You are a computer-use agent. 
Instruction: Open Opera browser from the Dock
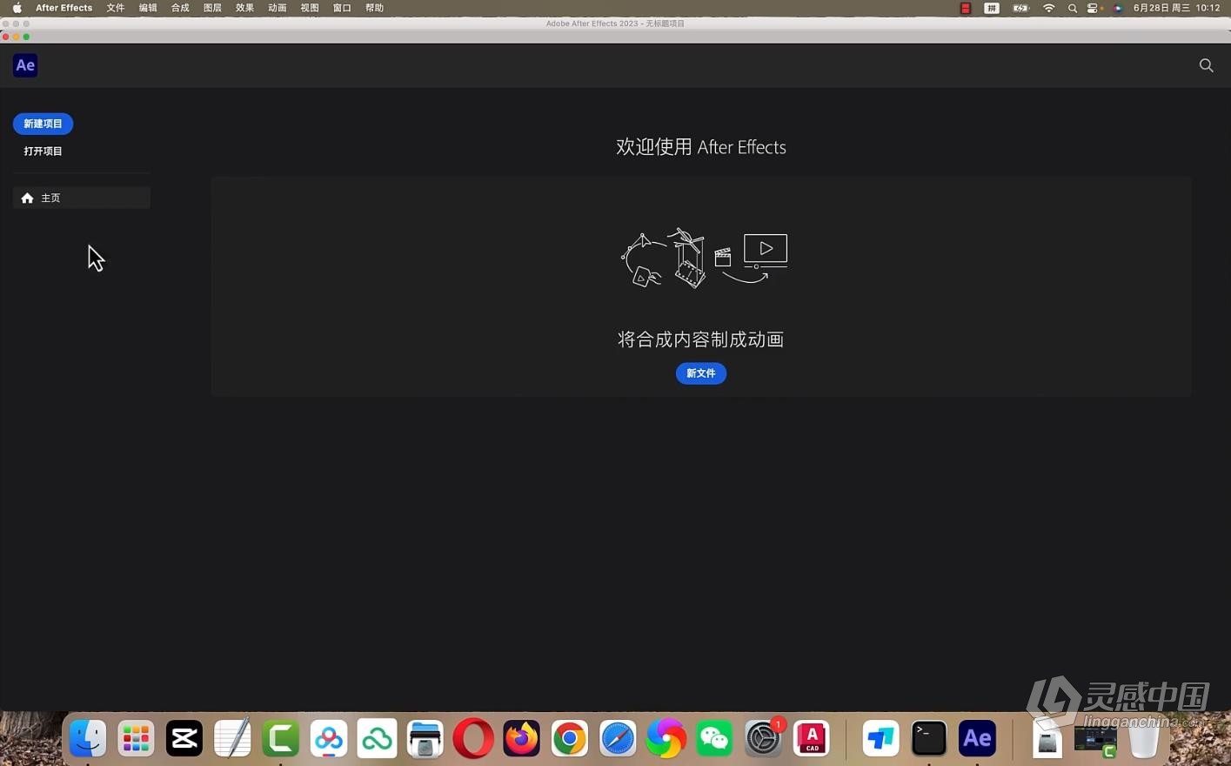(473, 738)
